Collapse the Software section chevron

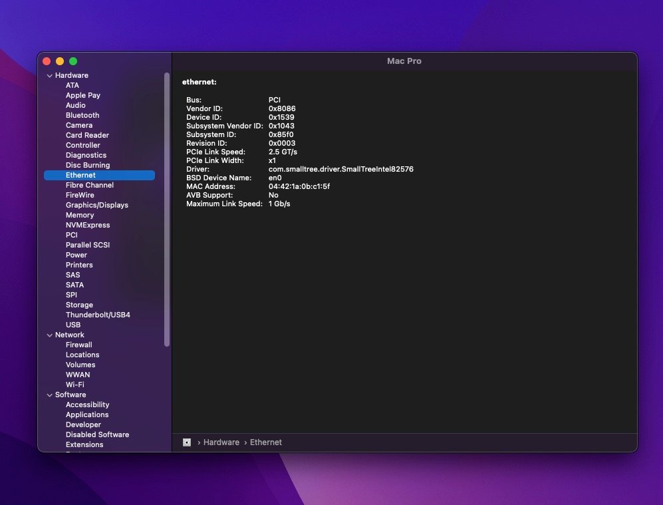pos(49,395)
